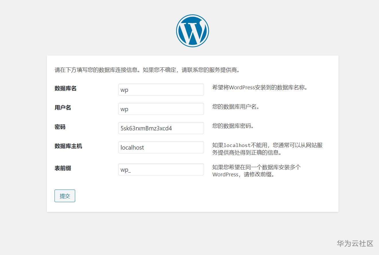379x255 pixels.
Task: Click the 数据库名 label
Action: coord(66,88)
